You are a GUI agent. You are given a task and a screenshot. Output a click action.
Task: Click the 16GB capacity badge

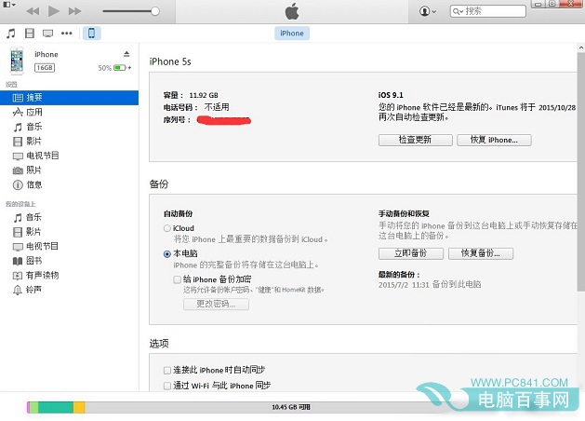coord(45,68)
